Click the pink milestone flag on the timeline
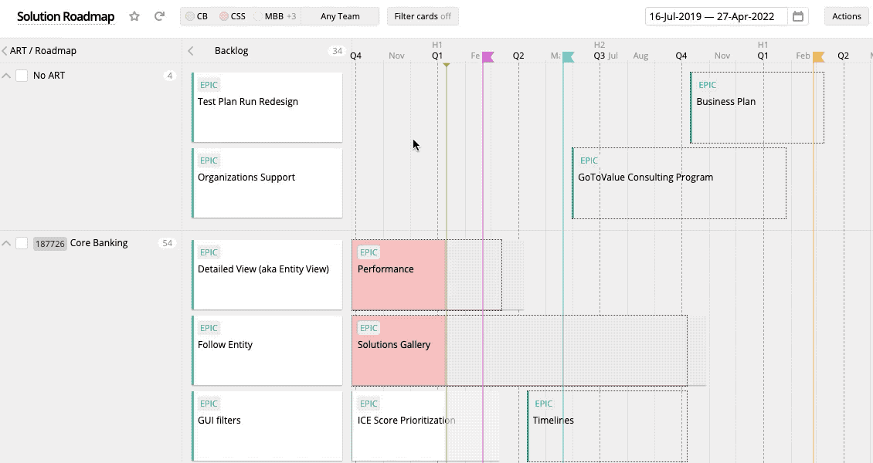This screenshot has height=463, width=873. (x=486, y=56)
